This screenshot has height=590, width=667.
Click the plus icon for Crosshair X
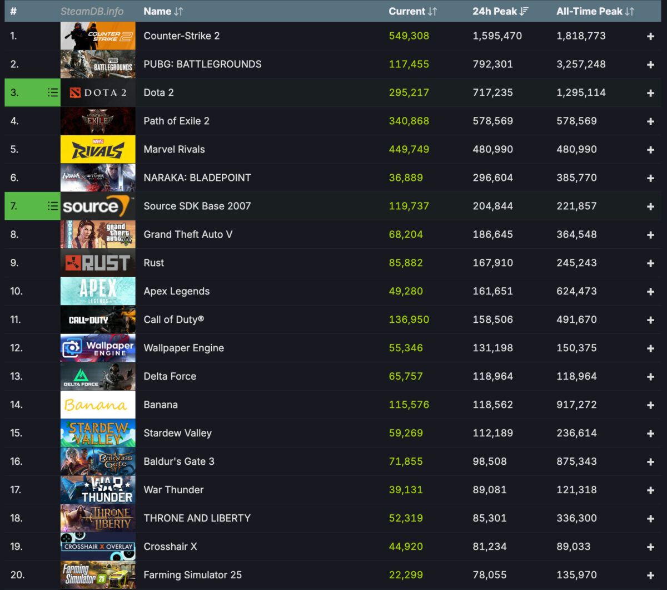(650, 547)
